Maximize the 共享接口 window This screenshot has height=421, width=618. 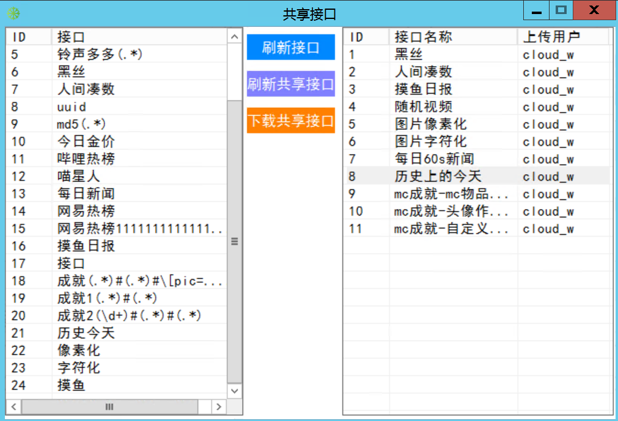561,10
